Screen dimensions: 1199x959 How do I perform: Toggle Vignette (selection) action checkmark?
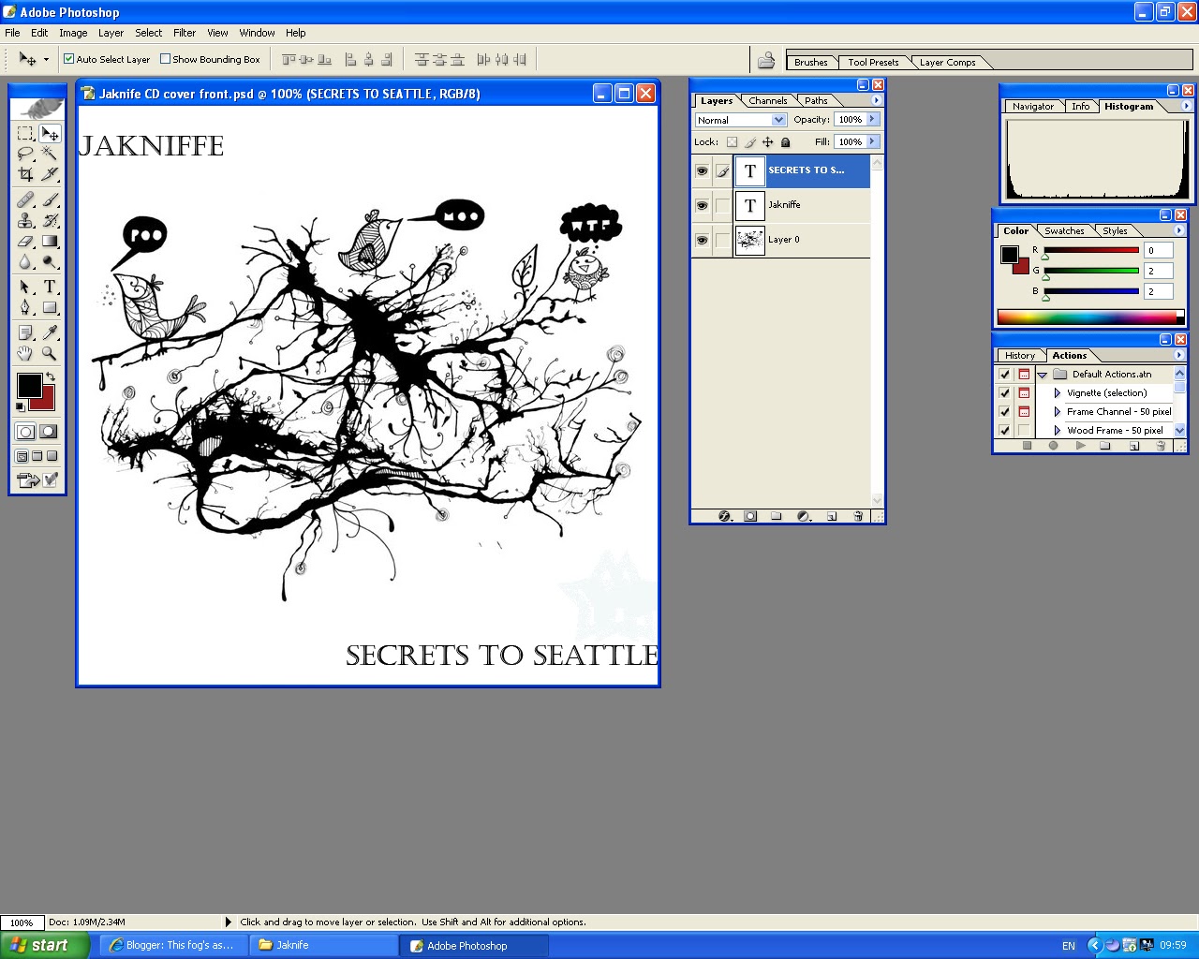tap(1005, 393)
